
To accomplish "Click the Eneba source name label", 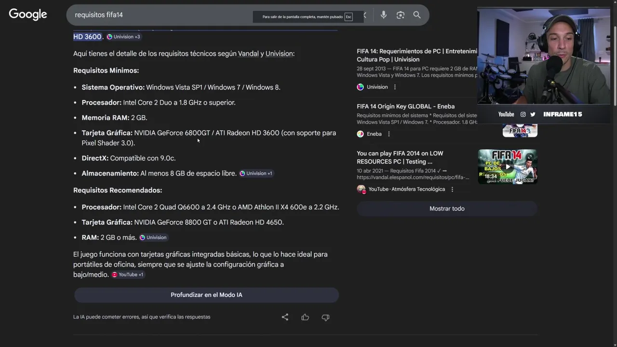I will (374, 134).
